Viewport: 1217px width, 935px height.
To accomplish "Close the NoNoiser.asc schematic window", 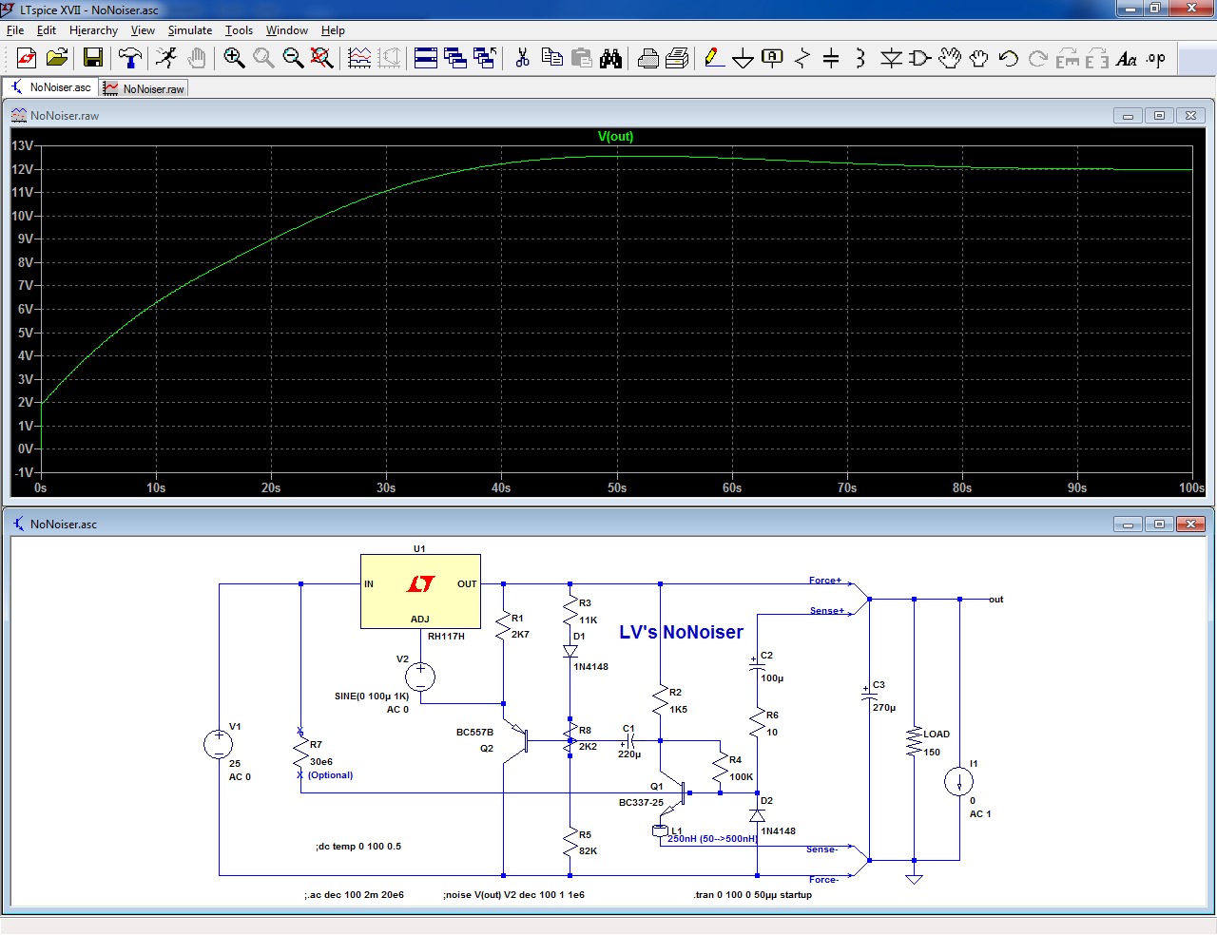I will [x=1190, y=525].
